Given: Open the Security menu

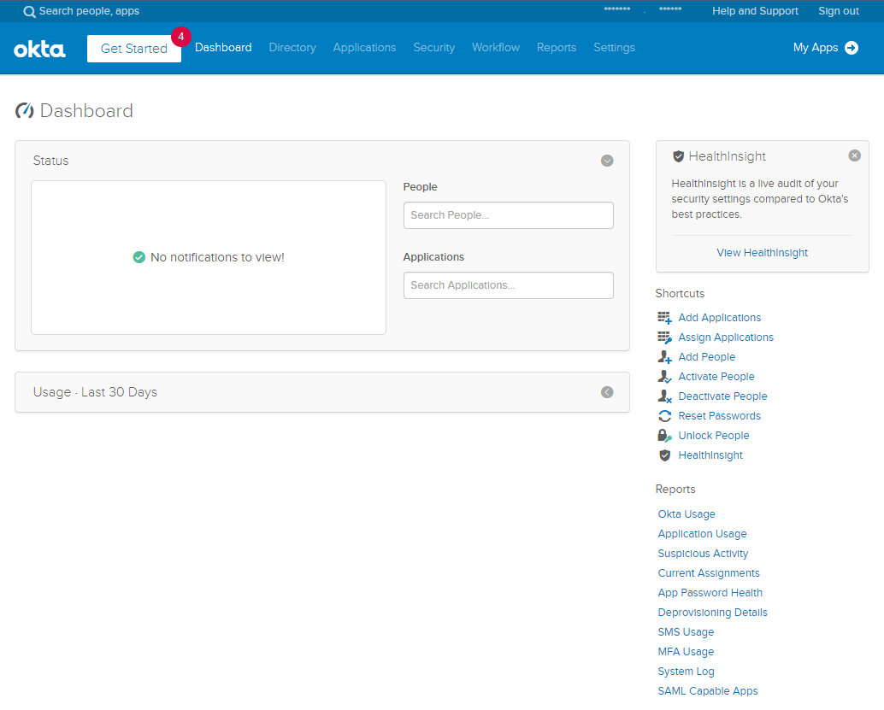Looking at the screenshot, I should (434, 47).
